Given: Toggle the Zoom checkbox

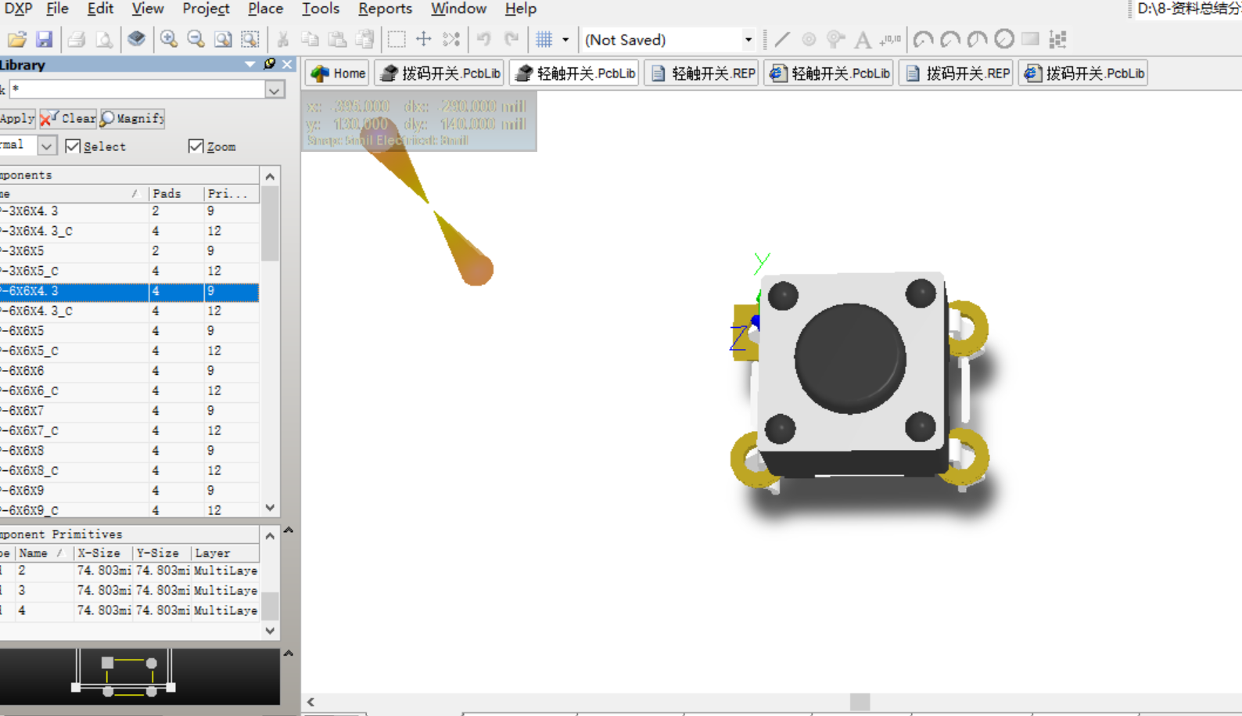Looking at the screenshot, I should point(196,146).
